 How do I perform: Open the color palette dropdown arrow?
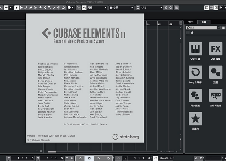(73, 8)
